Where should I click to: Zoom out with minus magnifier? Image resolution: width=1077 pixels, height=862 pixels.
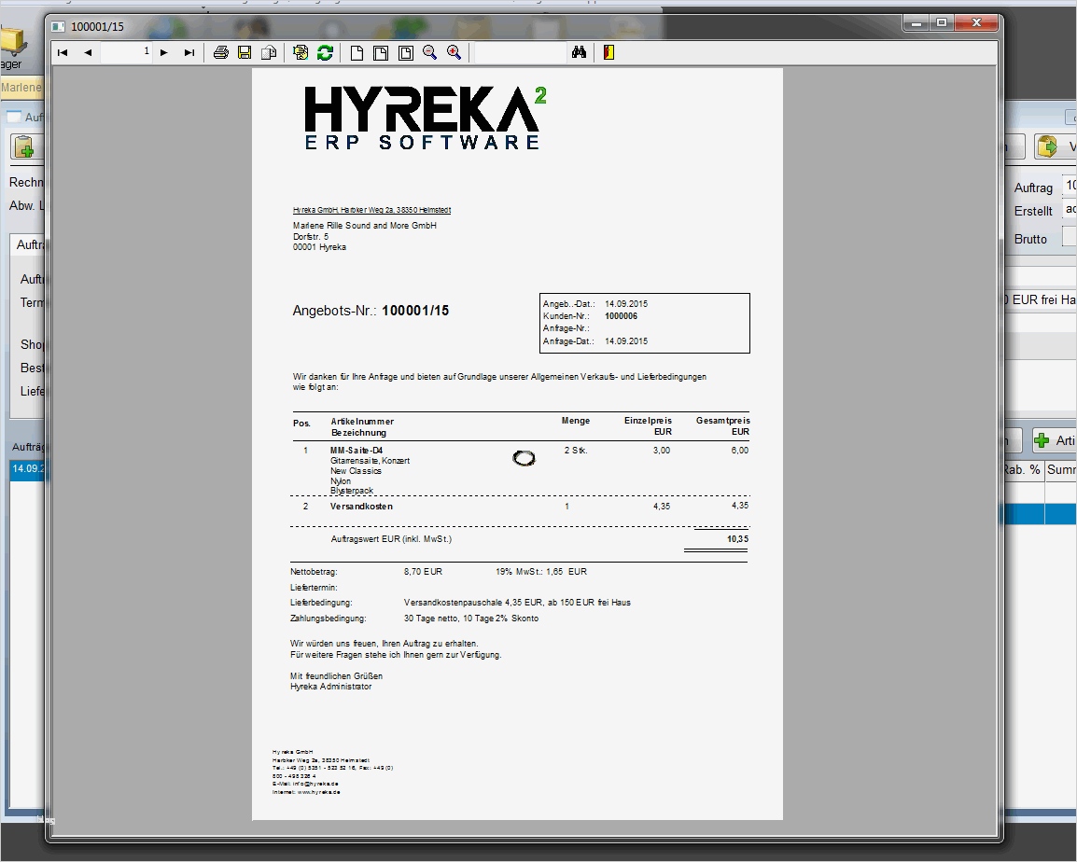(x=430, y=53)
